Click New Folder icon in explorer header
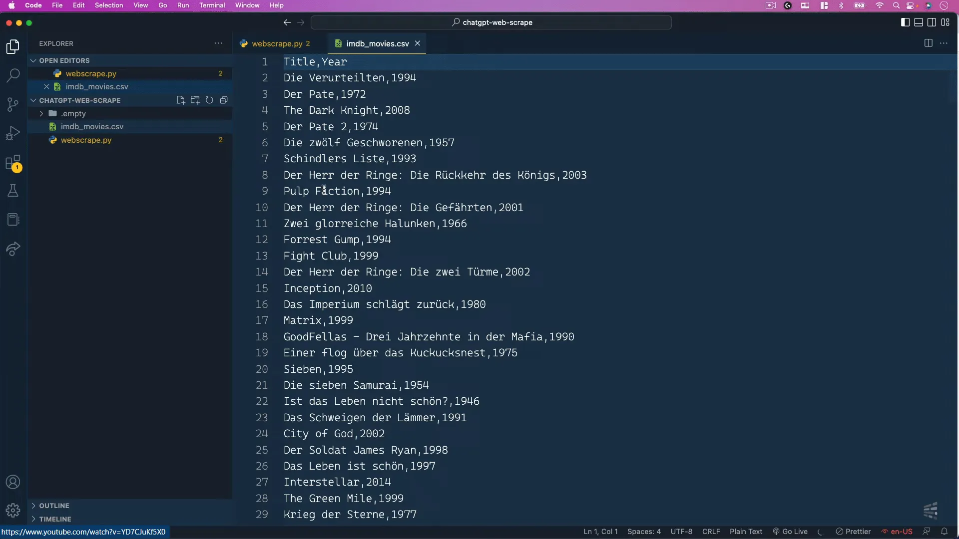This screenshot has height=539, width=959. coord(195,100)
